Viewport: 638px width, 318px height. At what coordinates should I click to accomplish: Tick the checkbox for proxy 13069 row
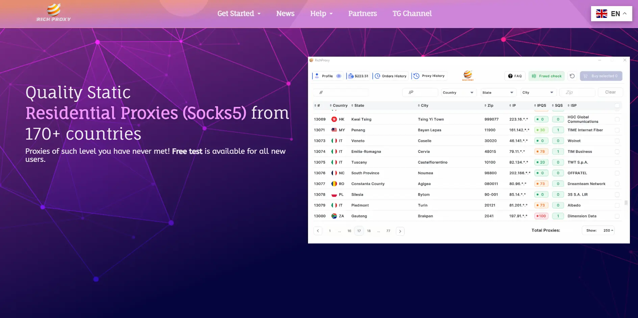click(x=617, y=119)
